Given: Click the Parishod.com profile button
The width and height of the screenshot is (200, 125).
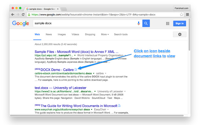Looking at the screenshot, I should (182, 8).
